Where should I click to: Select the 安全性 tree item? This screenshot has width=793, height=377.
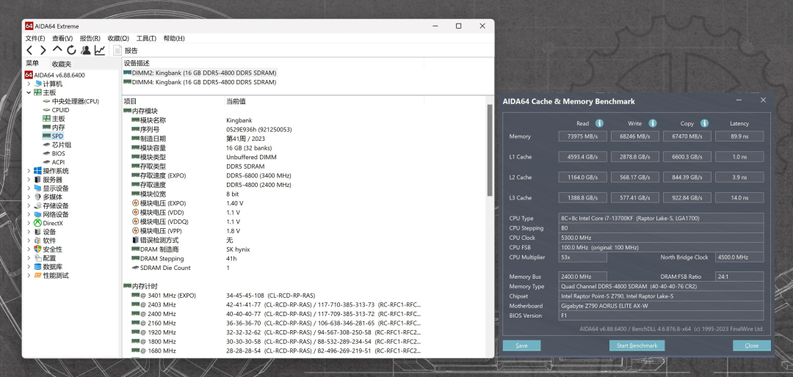pos(48,249)
